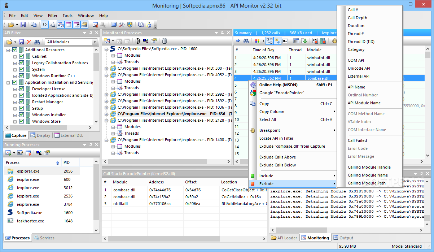Choose Call Failed in Exclude submenu
The image size is (434, 252).
tap(369, 140)
